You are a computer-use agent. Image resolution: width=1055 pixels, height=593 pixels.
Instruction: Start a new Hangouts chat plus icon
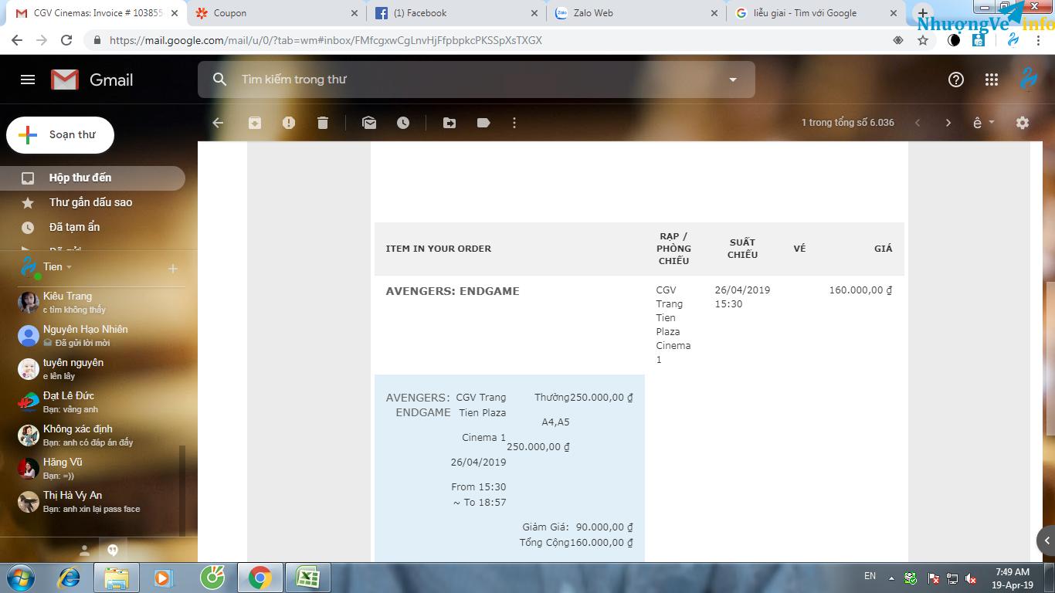pyautogui.click(x=173, y=269)
